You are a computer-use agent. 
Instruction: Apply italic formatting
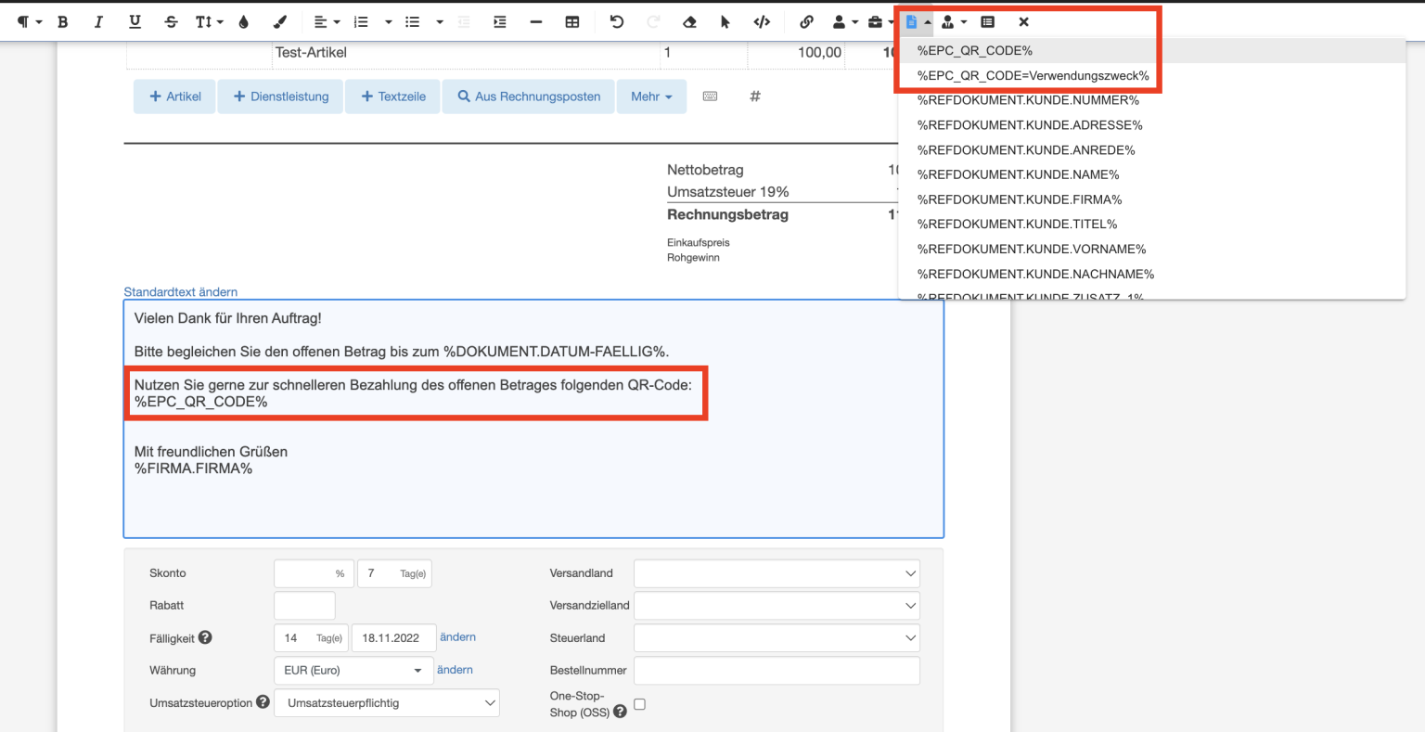click(x=98, y=21)
